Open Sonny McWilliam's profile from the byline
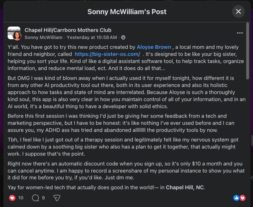This screenshot has width=253, height=207. pyautogui.click(x=43, y=38)
